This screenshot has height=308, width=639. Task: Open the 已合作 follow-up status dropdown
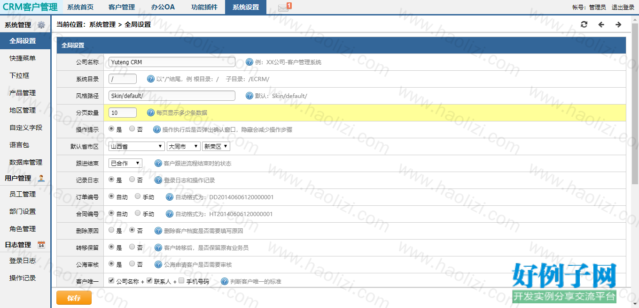click(x=125, y=163)
